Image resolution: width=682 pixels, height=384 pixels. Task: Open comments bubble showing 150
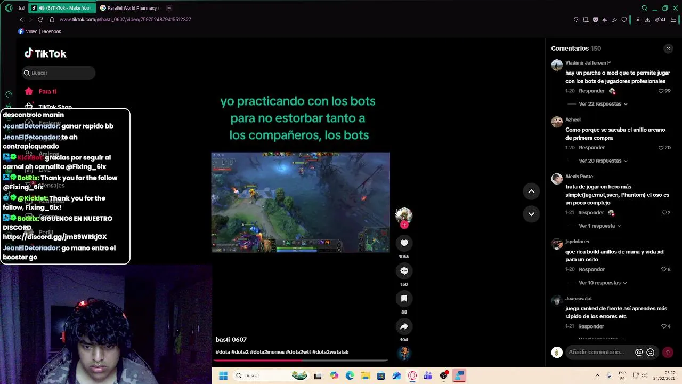tap(404, 271)
